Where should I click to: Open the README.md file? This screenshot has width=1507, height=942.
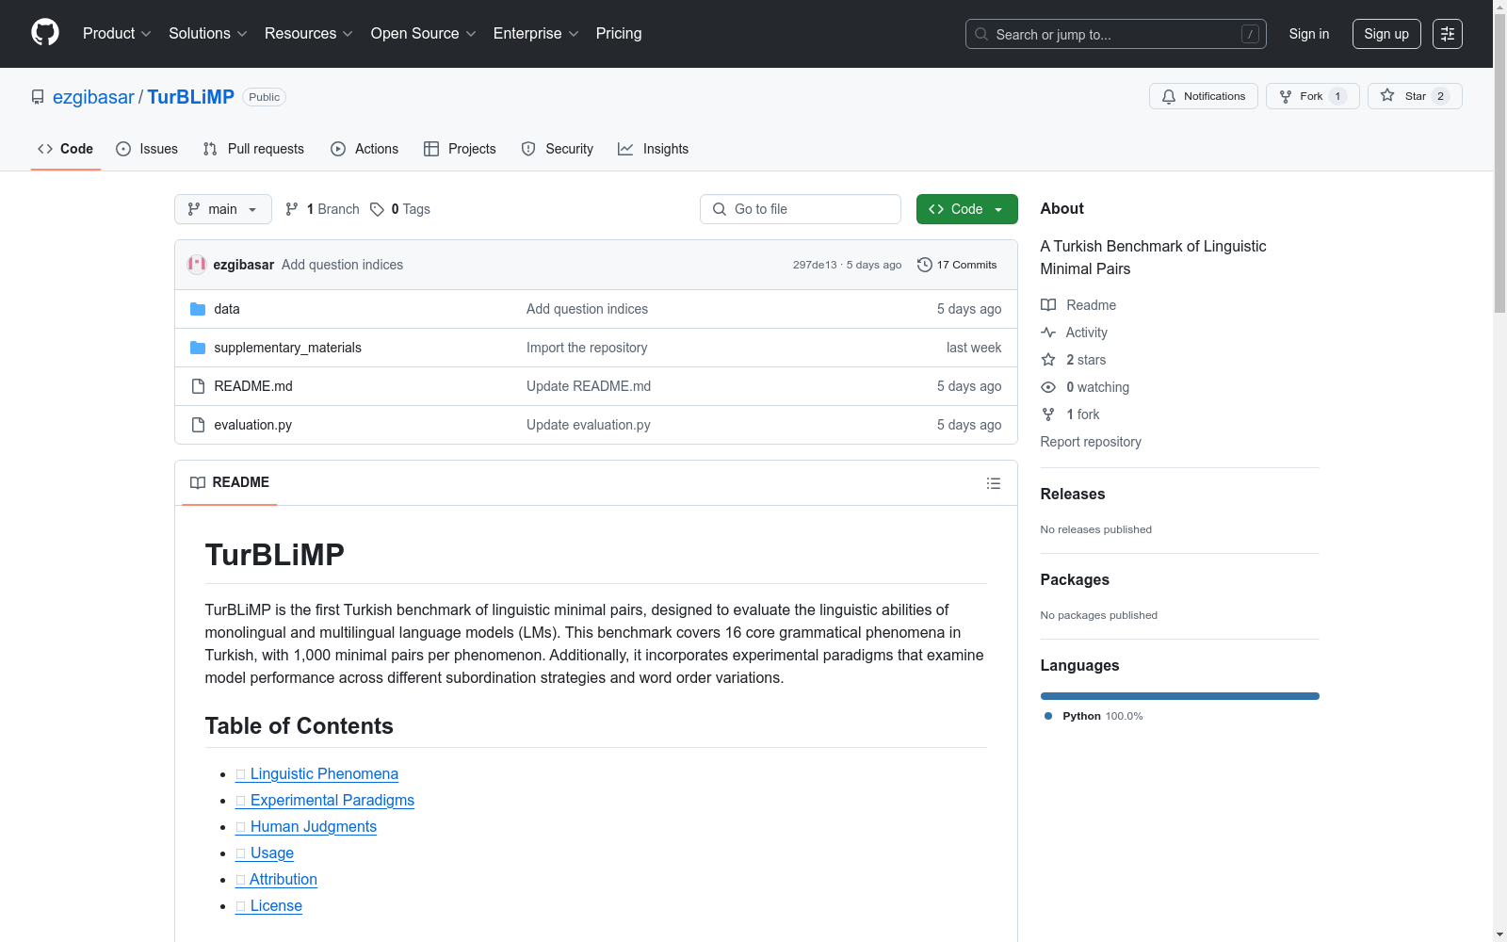tap(253, 386)
